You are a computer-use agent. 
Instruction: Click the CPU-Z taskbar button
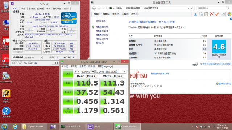(99, 127)
